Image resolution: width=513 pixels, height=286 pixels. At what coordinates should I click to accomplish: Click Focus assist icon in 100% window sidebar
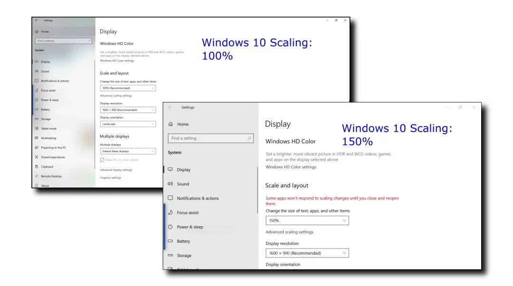(x=37, y=90)
